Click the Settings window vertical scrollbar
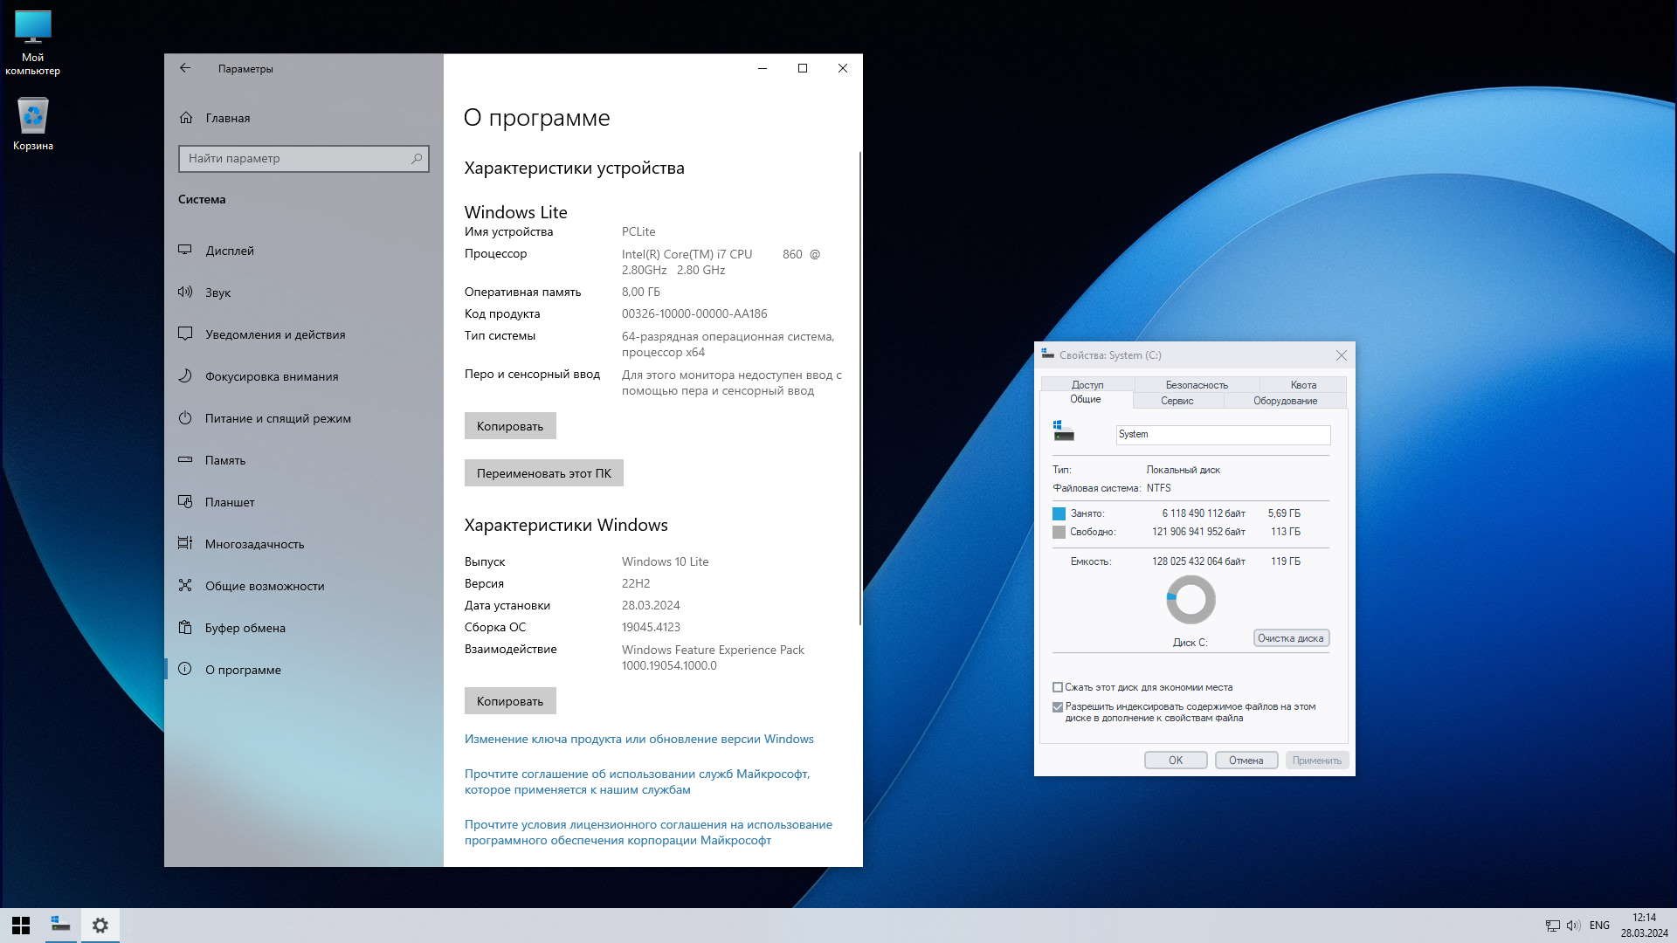Viewport: 1677px width, 943px height. [860, 389]
